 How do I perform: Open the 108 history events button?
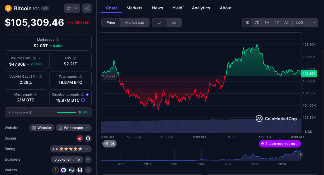pos(109,144)
